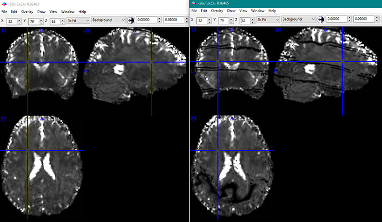Viewport: 382px width, 222px height.
Task: Click the autocontrast icon in the right window
Action: [x=320, y=19]
